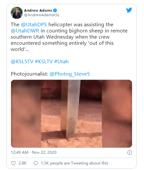This screenshot has height=170, width=144.
Task: Open the tweet info icon
Action: [130, 152]
